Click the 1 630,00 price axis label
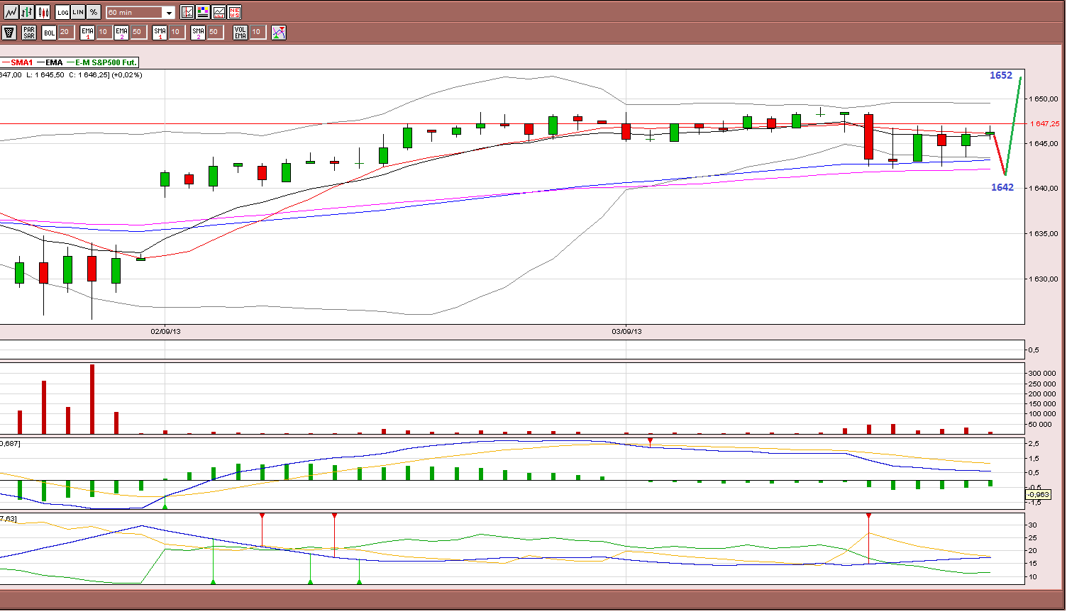 (x=1045, y=279)
